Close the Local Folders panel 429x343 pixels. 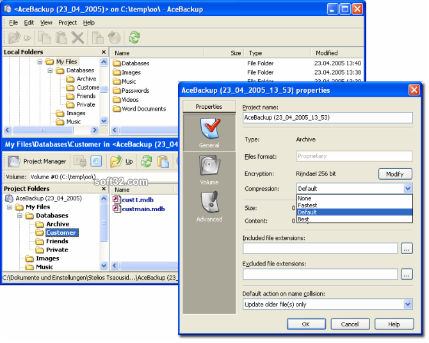pyautogui.click(x=104, y=52)
